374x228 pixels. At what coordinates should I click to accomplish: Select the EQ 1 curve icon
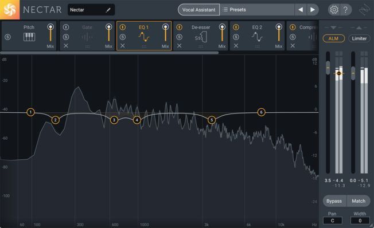click(144, 37)
